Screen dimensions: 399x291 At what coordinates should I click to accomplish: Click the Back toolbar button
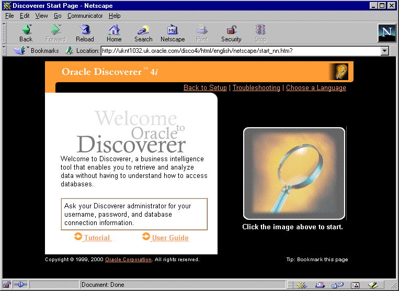[26, 33]
